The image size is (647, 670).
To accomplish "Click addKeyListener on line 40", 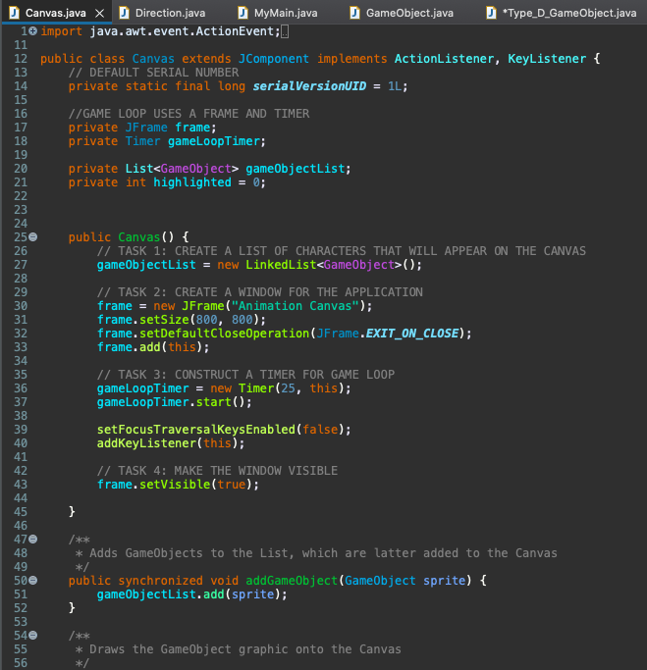I will [x=146, y=443].
